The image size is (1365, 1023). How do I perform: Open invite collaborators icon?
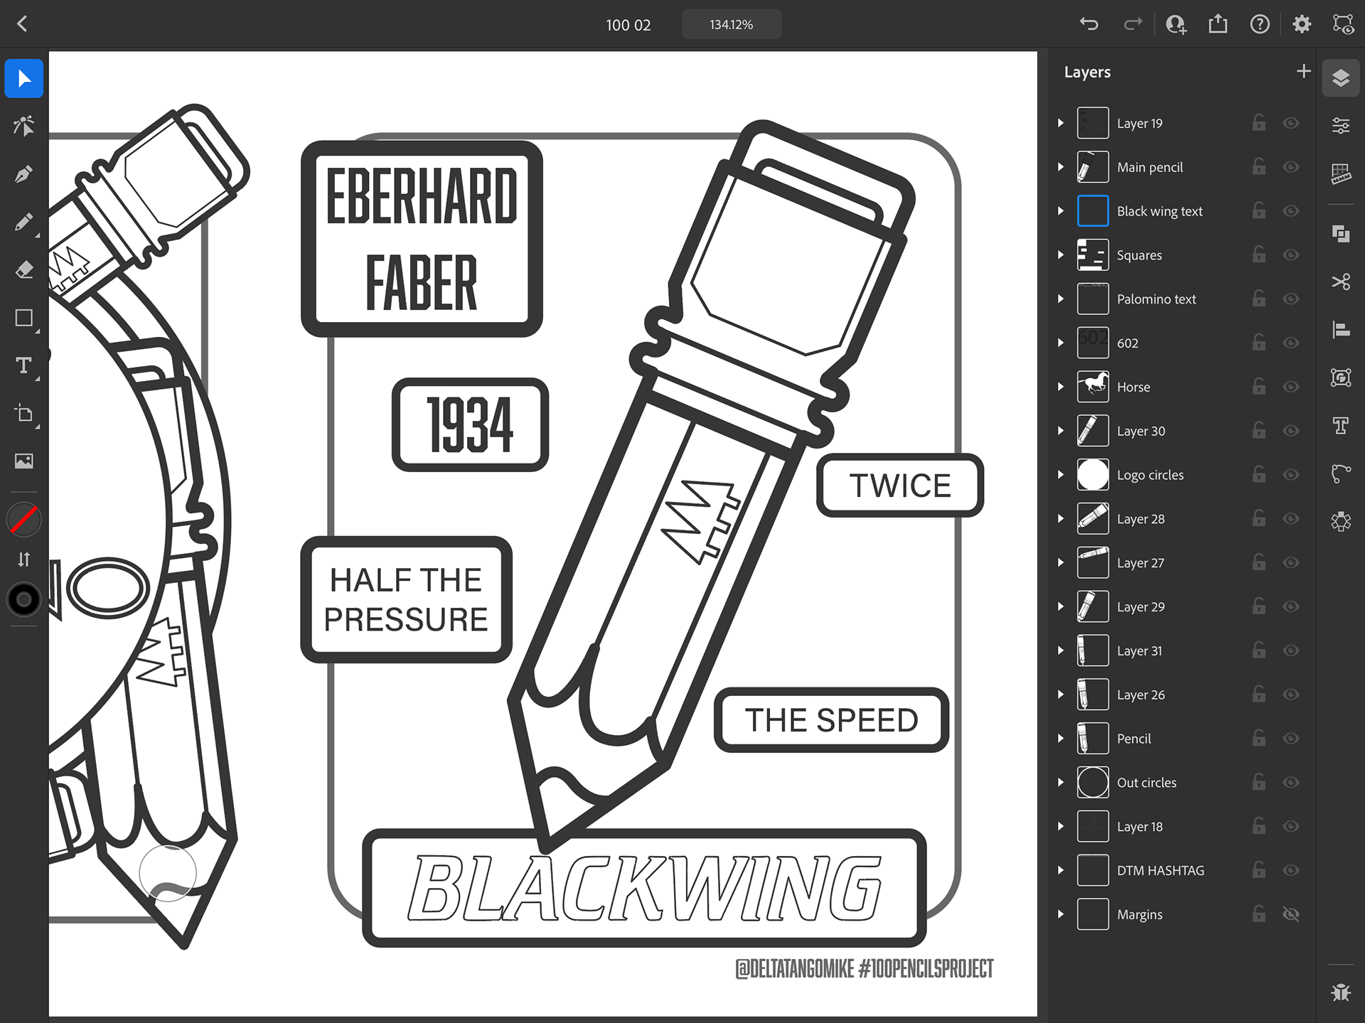coord(1176,24)
